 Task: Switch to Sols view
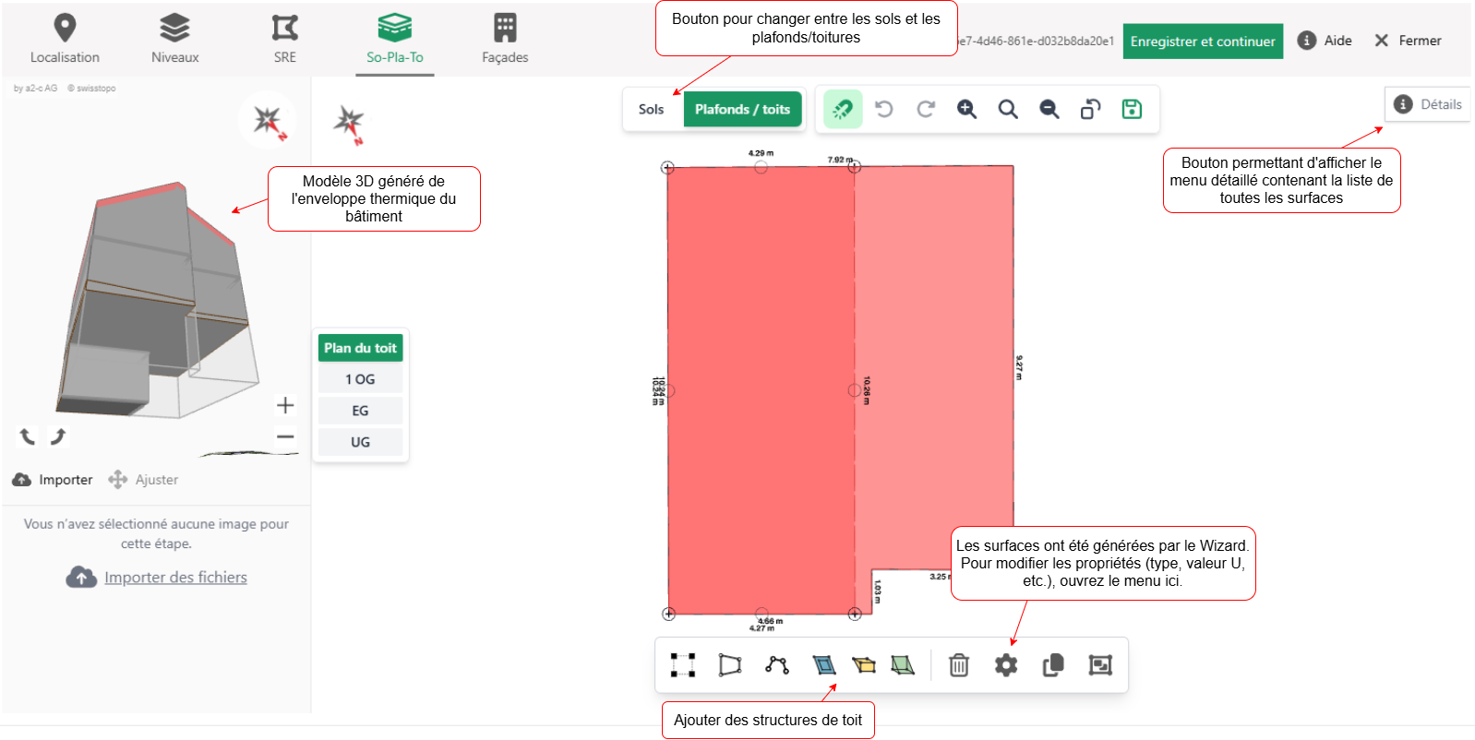tap(652, 109)
